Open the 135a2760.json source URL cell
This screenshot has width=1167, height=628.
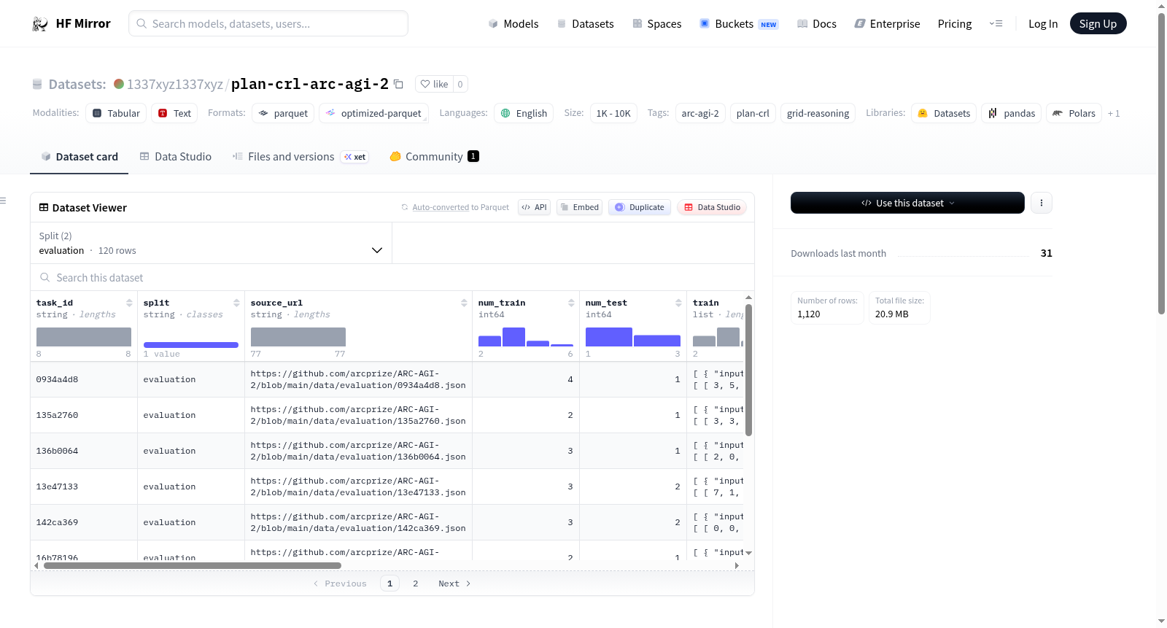[x=358, y=415]
